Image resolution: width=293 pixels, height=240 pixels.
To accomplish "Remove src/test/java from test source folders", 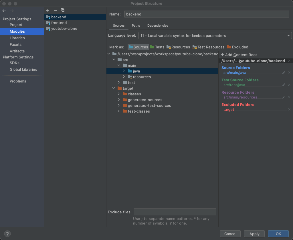I will pos(289,85).
